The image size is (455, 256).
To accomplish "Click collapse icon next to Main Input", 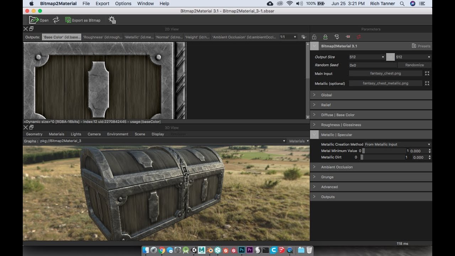I will tap(427, 74).
